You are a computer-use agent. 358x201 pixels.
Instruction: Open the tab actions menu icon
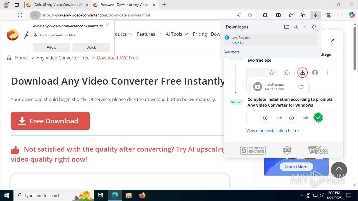17,5
